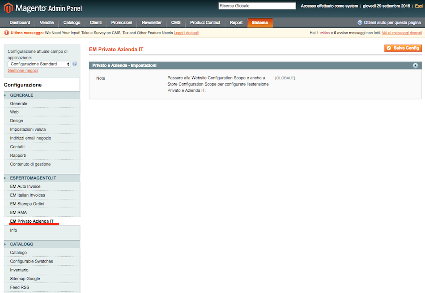The image size is (425, 293).
Task: Select Design in configuration sidebar
Action: (42, 121)
